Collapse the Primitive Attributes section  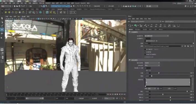pyautogui.click(x=130, y=60)
